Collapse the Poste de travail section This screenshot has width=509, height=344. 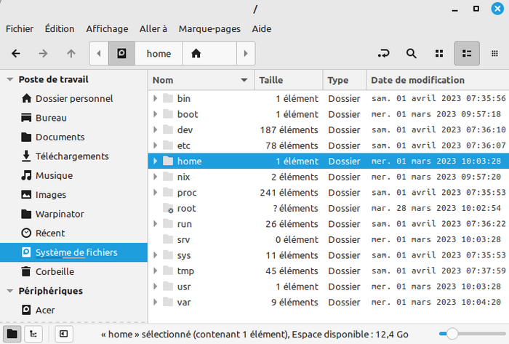[x=9, y=80]
